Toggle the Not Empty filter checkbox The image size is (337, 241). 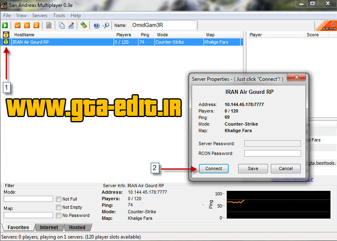(58, 207)
